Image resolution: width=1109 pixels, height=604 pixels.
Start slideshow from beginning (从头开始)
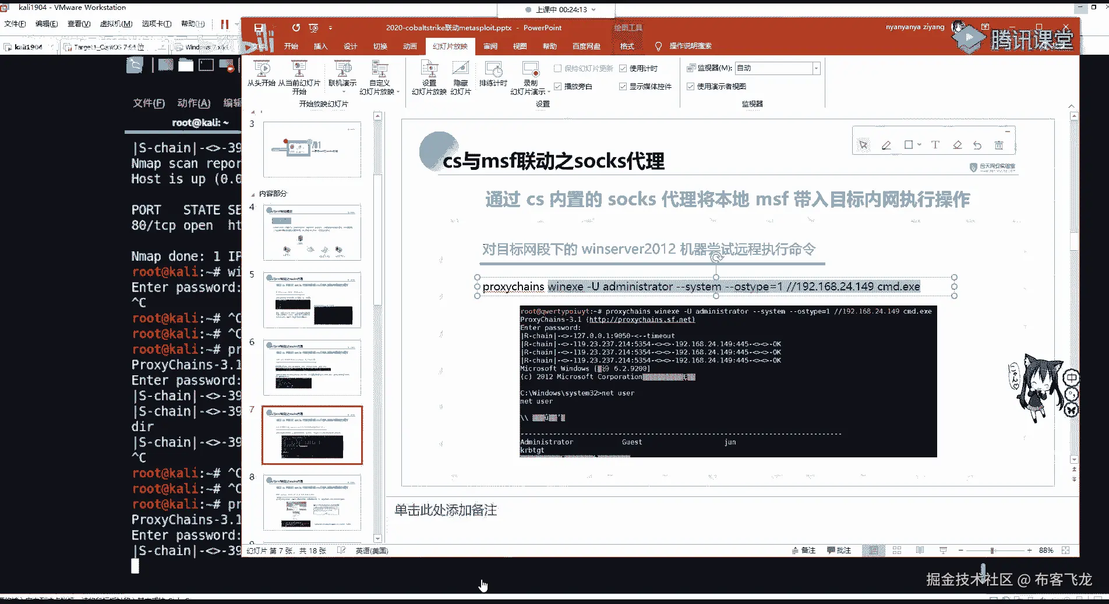coord(261,74)
